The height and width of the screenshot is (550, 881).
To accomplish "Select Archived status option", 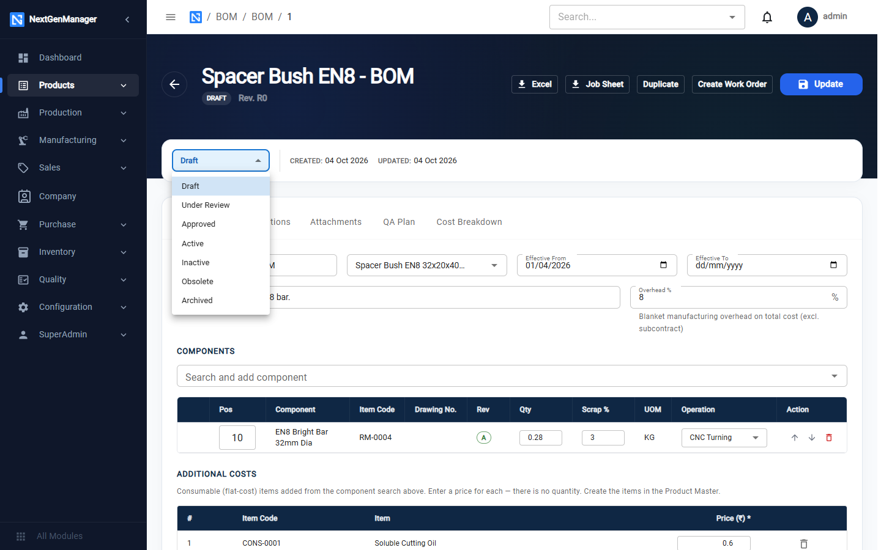I will pos(221,301).
